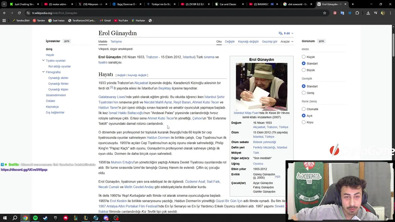Open the apps grid in bookmarks bar
The height and width of the screenshot is (222, 395).
point(4,20)
